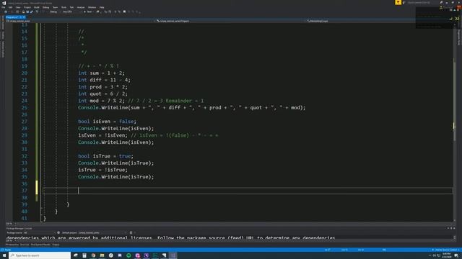462x259 pixels.
Task: Open Calculator from the taskbar
Action: (x=84, y=255)
